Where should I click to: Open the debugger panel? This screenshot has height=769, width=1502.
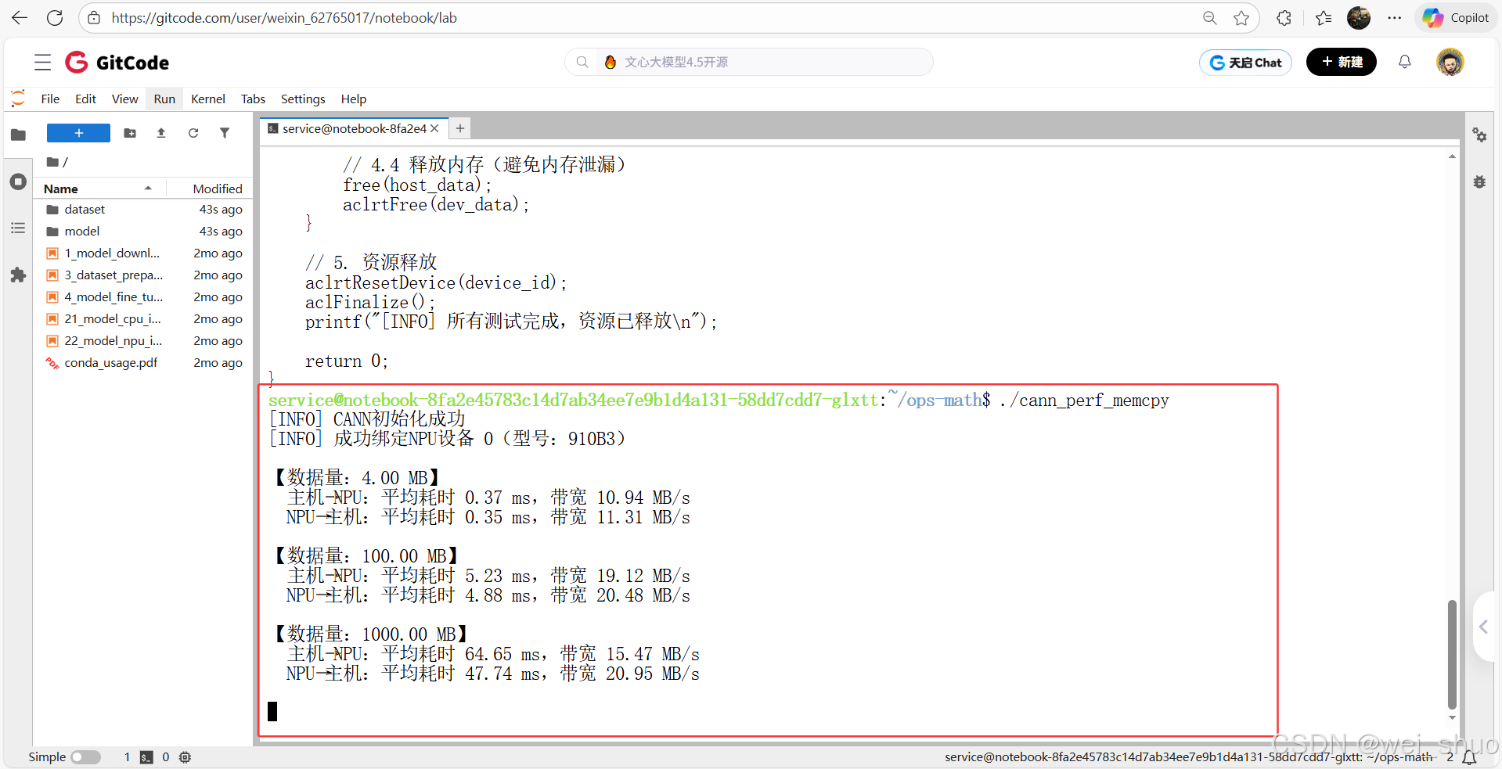(x=1479, y=181)
